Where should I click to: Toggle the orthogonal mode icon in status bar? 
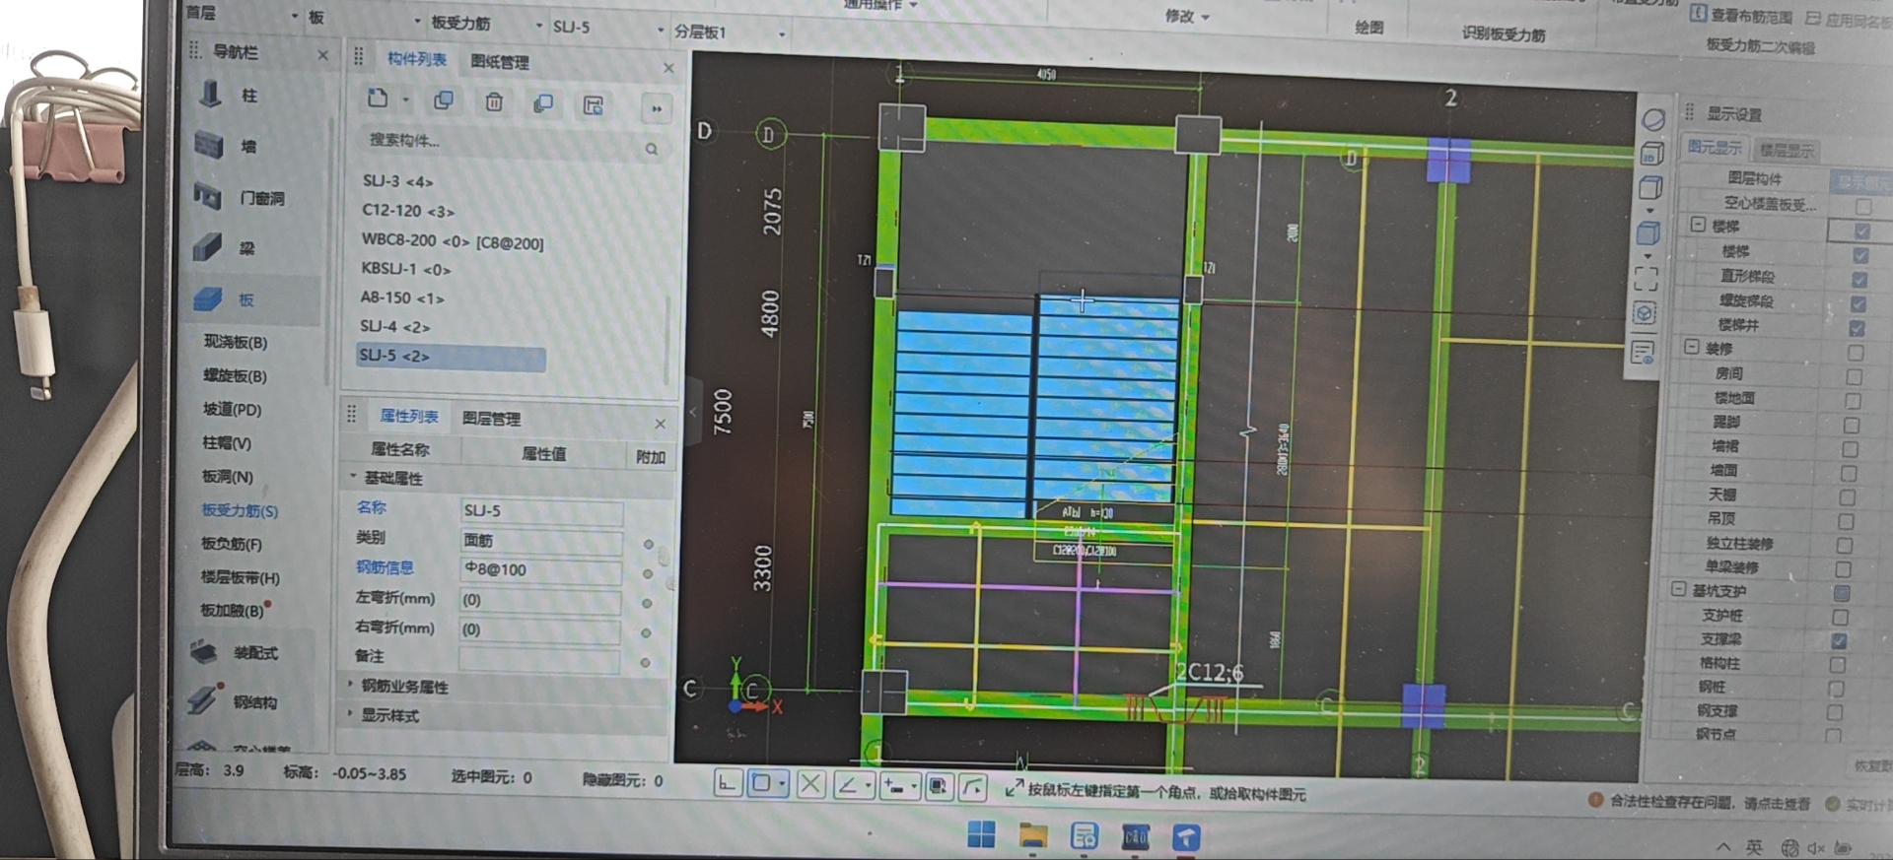click(728, 784)
